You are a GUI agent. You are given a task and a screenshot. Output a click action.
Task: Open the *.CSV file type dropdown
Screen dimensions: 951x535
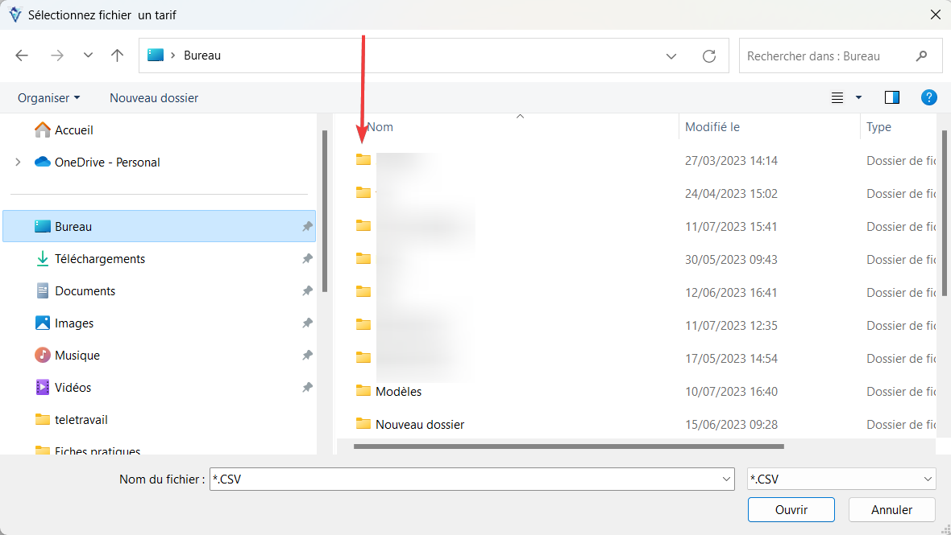point(841,479)
